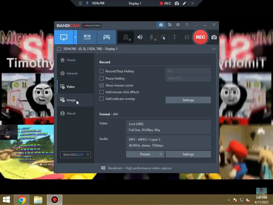The image size is (273, 205).
Task: Click the Action Center flag icon
Action: click(x=235, y=200)
